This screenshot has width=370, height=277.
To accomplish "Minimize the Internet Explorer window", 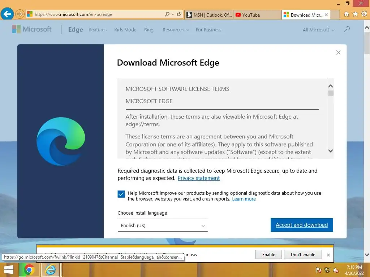I will 338,4.
